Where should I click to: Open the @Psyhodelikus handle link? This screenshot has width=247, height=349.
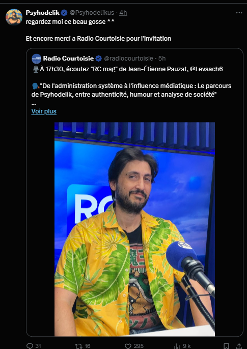tap(92, 13)
